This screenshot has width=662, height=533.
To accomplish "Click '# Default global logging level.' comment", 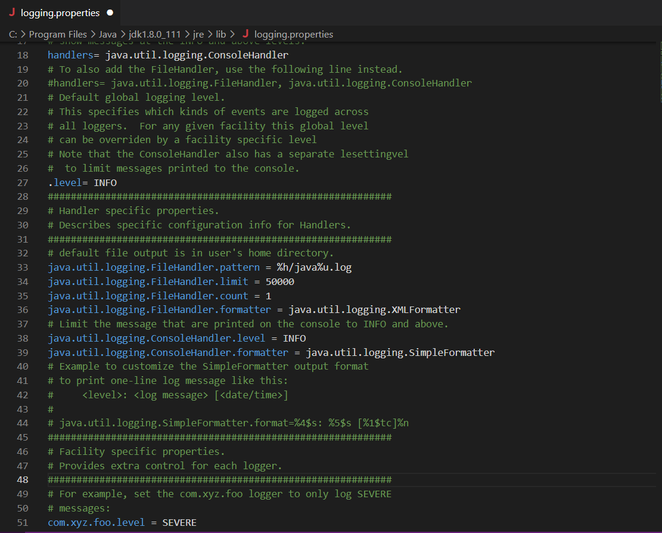I will click(x=136, y=98).
